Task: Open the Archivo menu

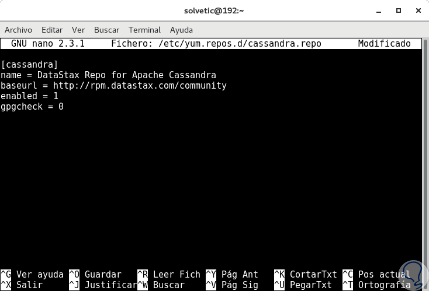Action: point(18,30)
